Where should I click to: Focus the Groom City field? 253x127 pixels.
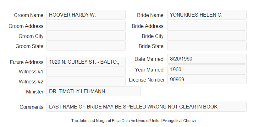click(86, 36)
